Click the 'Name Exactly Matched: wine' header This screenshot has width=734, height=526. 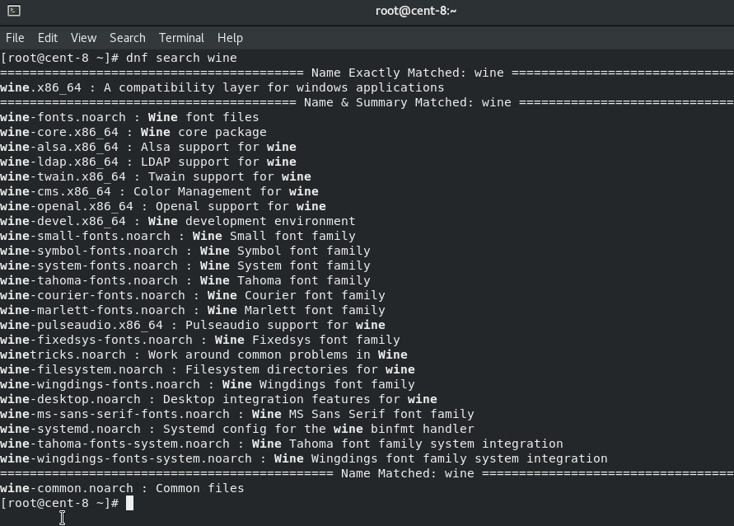(407, 73)
